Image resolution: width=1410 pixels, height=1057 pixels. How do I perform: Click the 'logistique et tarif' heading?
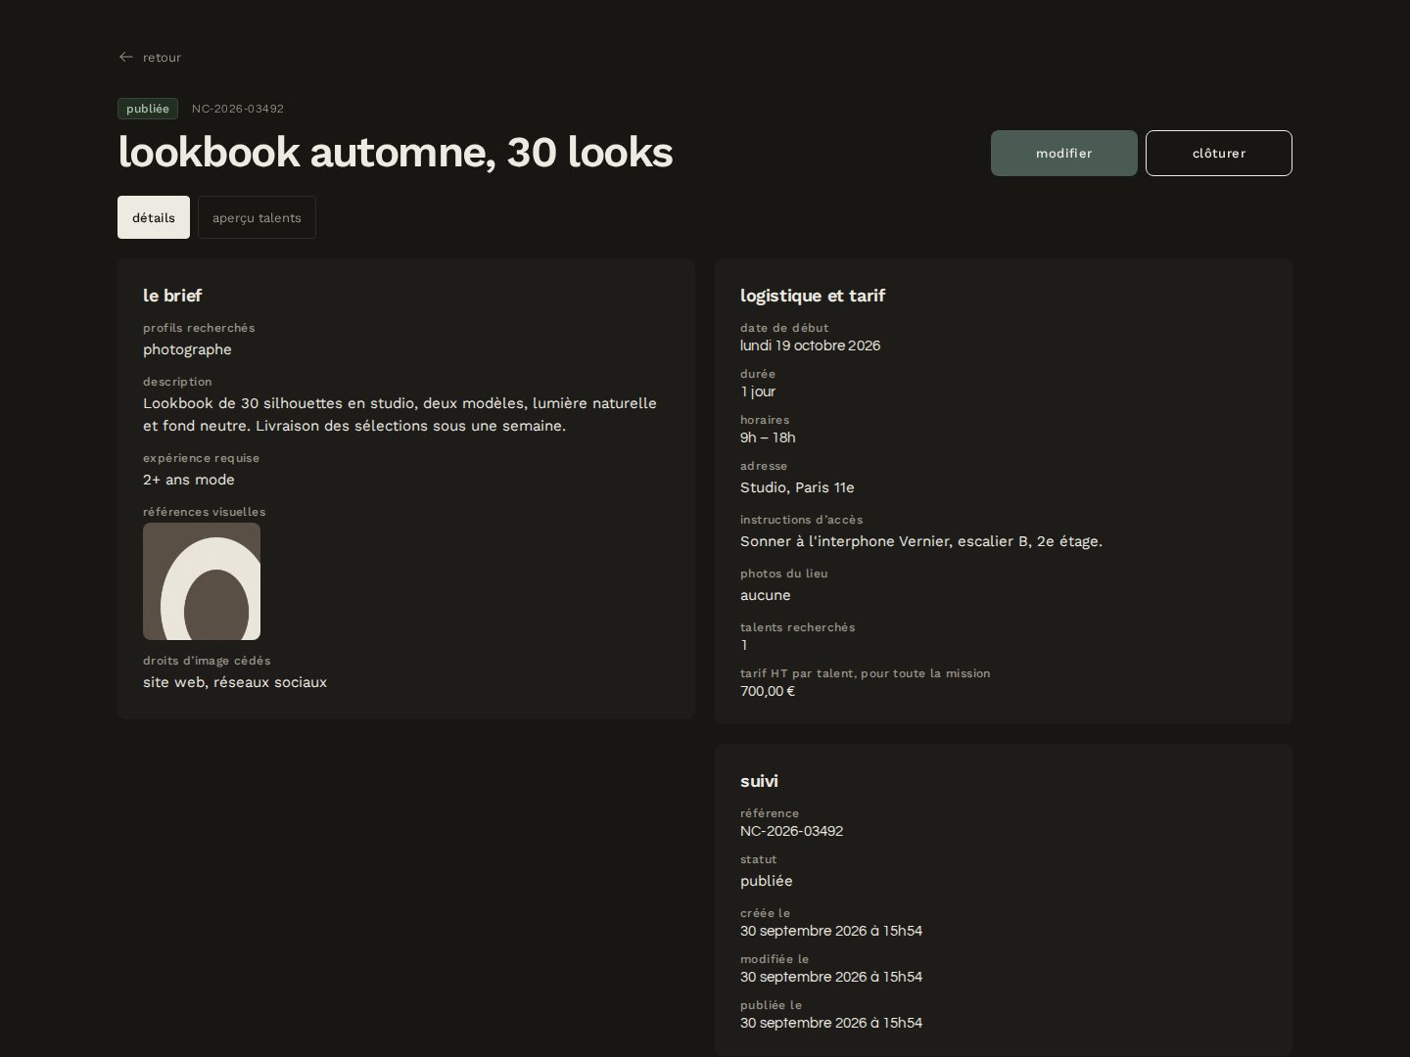pyautogui.click(x=813, y=296)
